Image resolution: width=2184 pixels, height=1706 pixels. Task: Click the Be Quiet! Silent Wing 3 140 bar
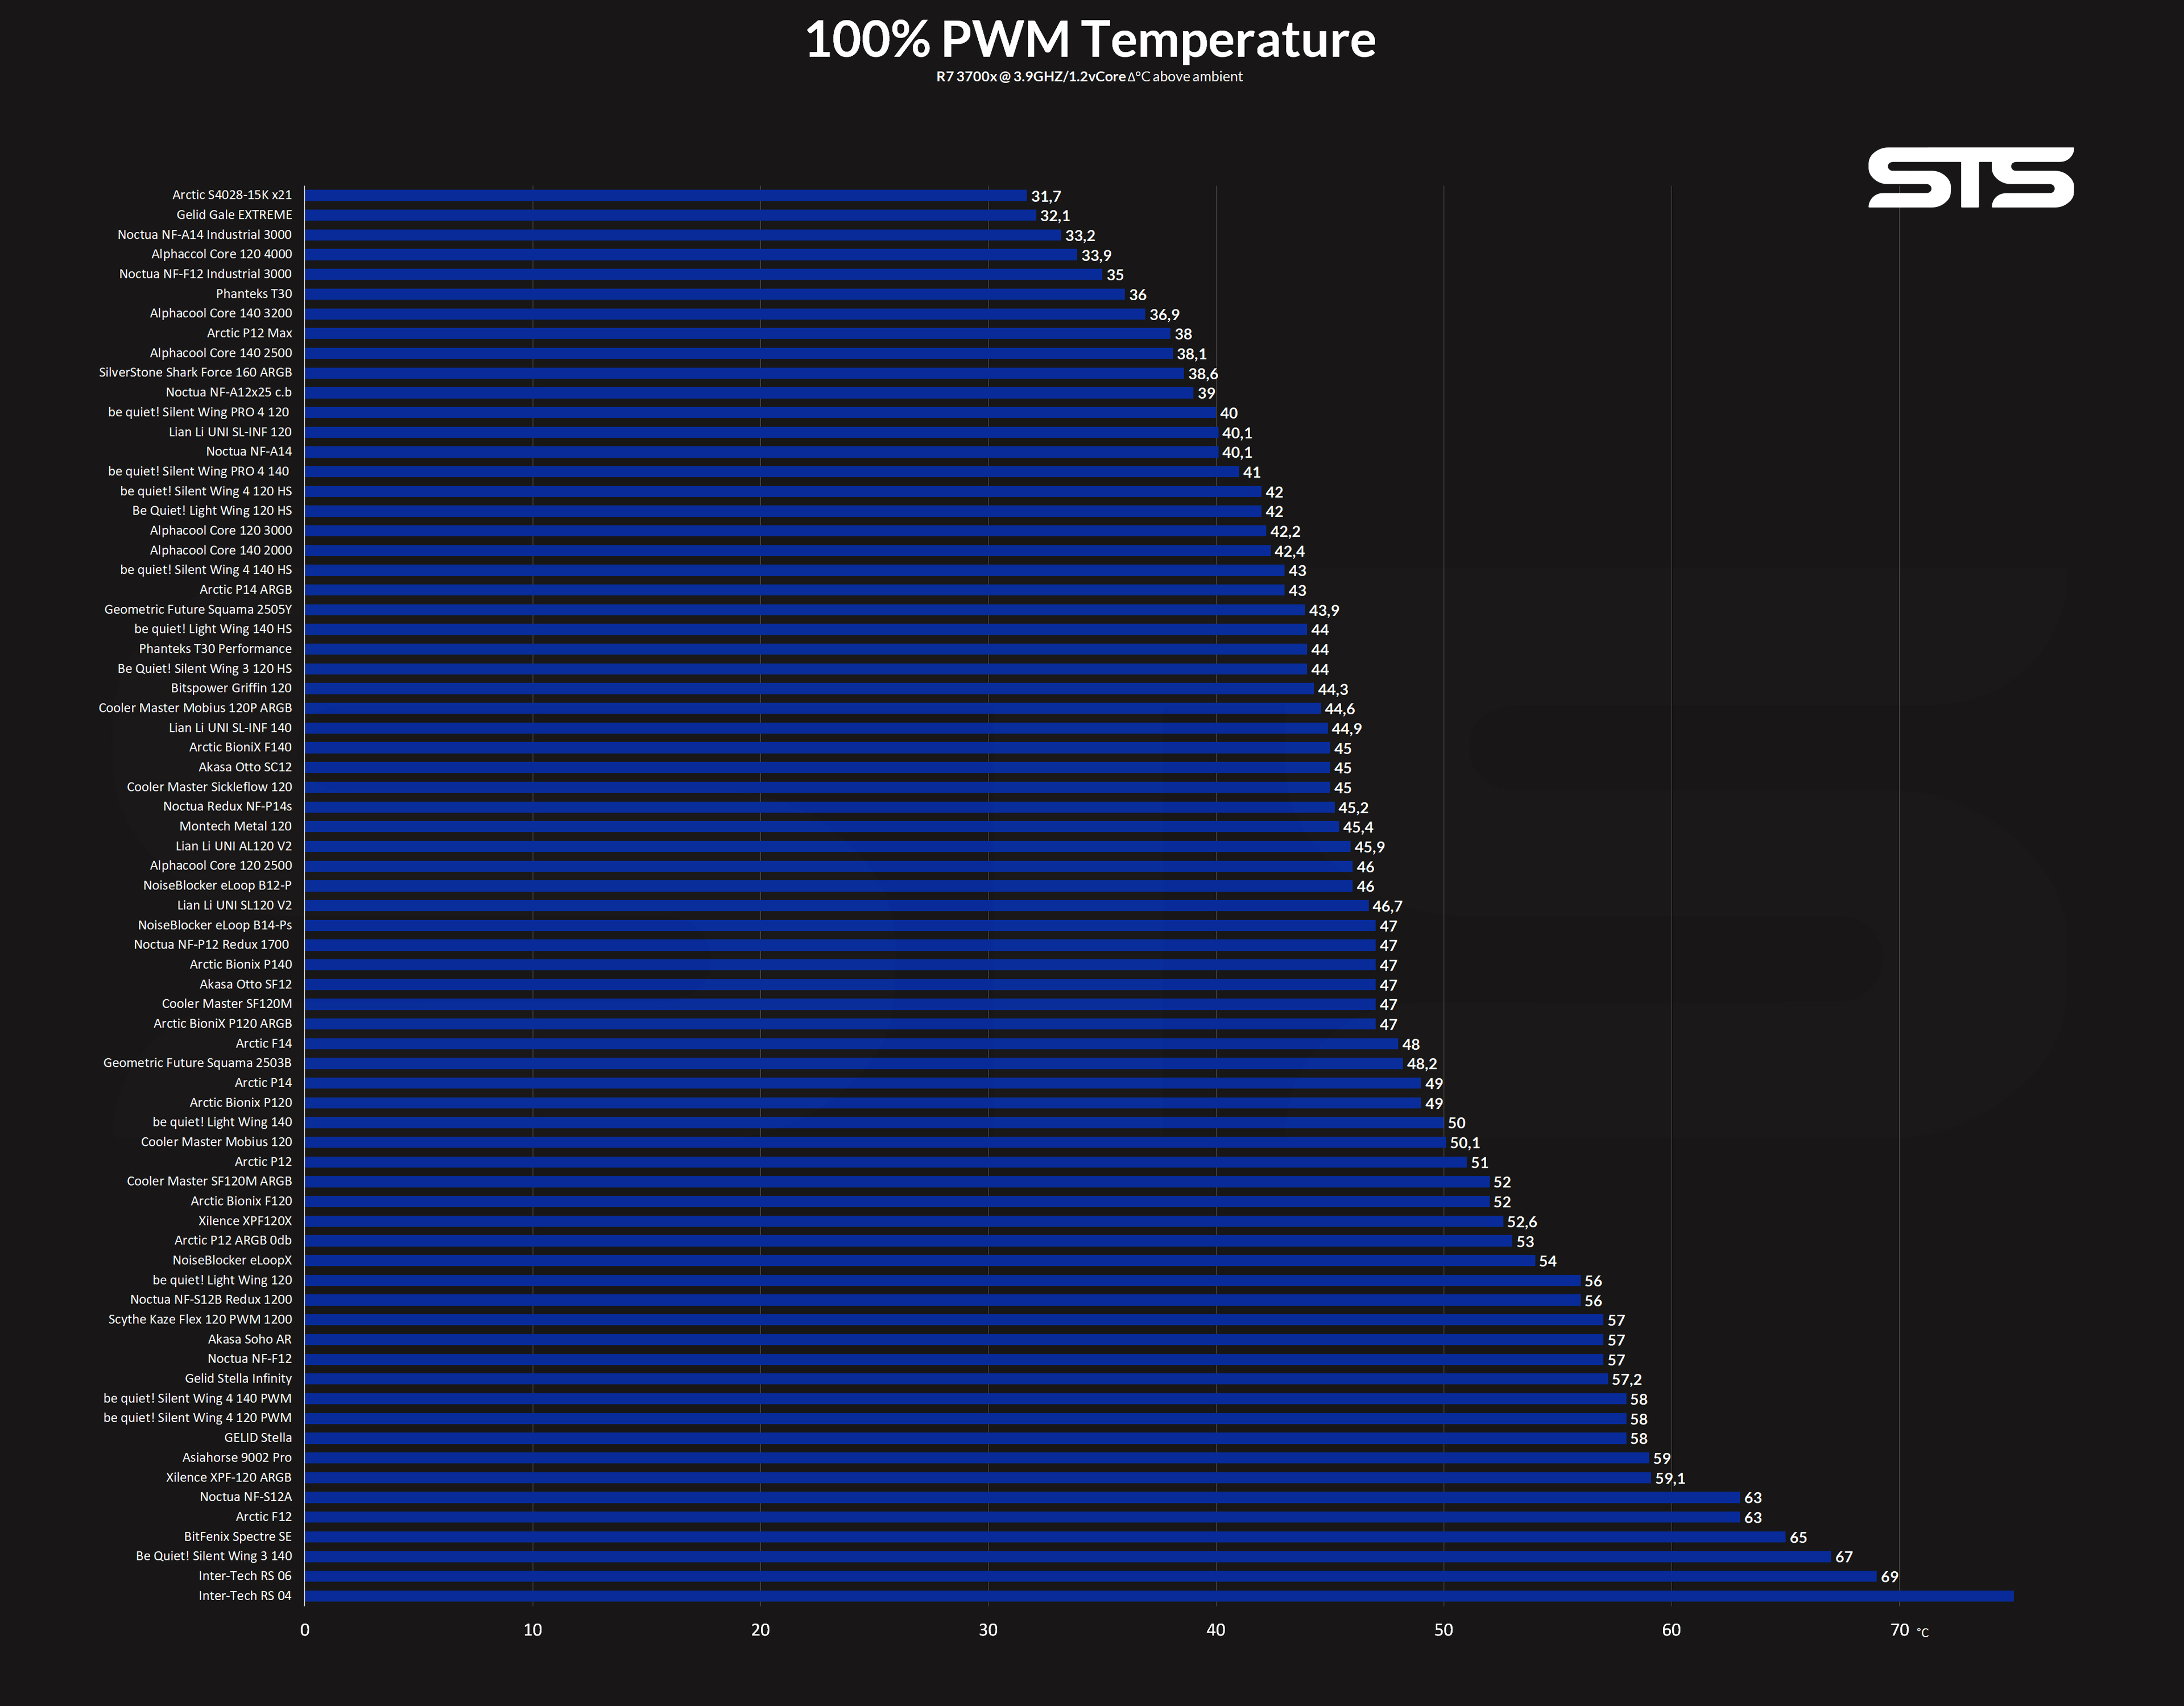1068,1557
